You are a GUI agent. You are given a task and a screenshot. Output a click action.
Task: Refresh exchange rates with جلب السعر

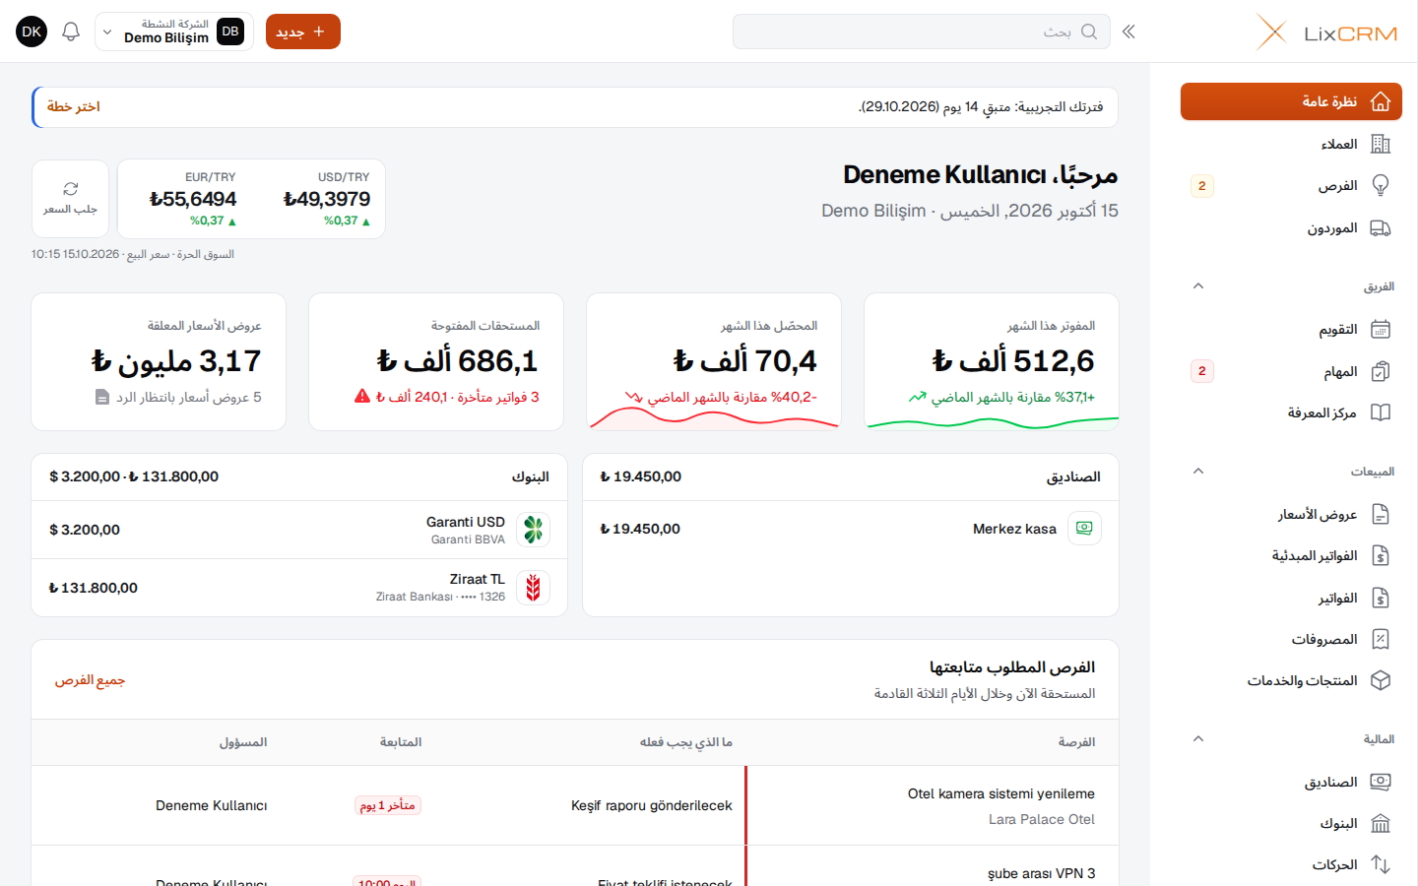click(70, 198)
